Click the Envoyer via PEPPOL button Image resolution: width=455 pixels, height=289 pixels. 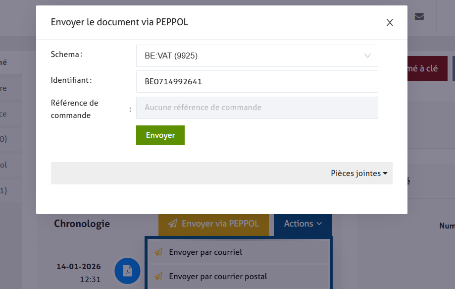213,224
